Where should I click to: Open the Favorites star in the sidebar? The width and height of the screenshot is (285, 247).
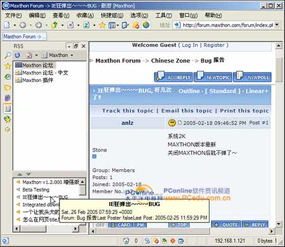(8, 66)
